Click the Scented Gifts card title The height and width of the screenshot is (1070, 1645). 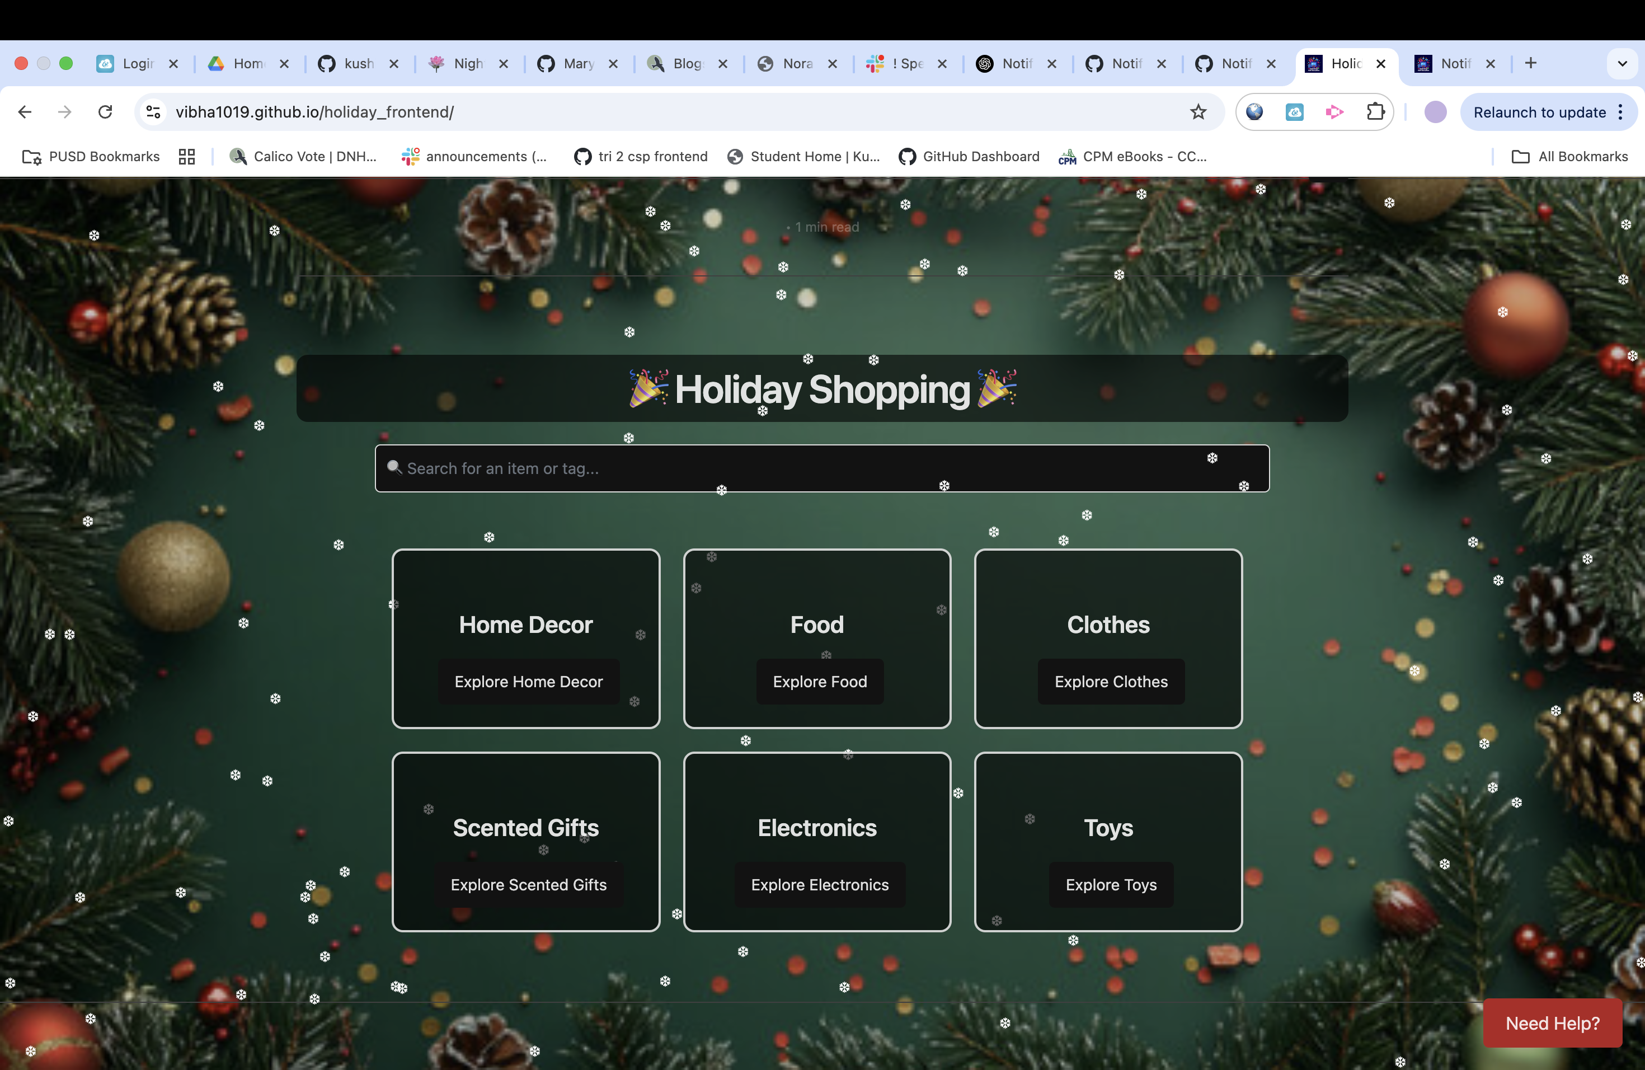[x=526, y=828]
